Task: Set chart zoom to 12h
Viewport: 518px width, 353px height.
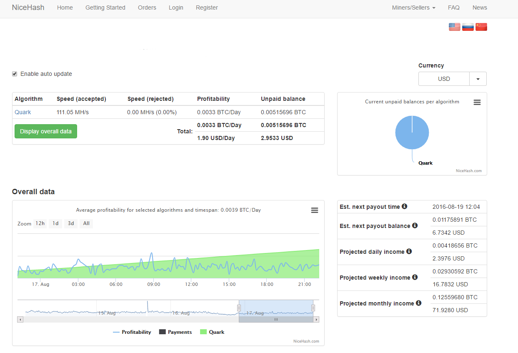Action: (x=40, y=223)
